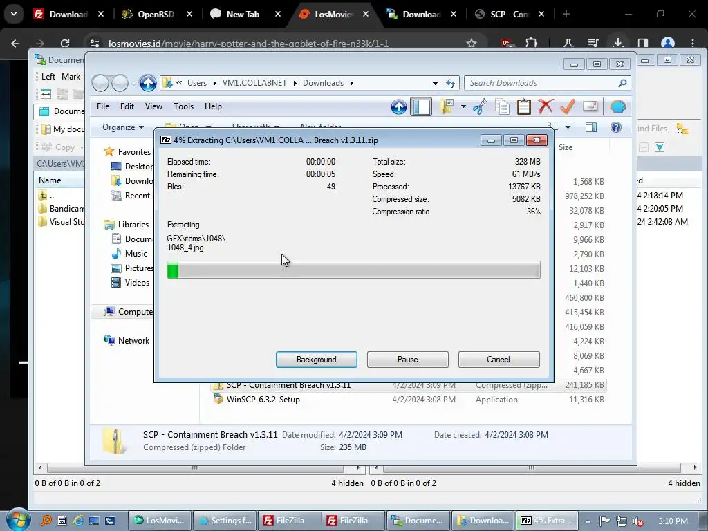708x531 pixels.
Task: Open the Help menu in Explorer
Action: (213, 106)
